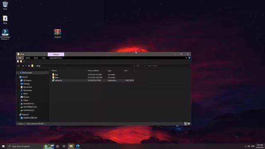
Task: Open the Trash icon on the desktop
Action: 5,5
